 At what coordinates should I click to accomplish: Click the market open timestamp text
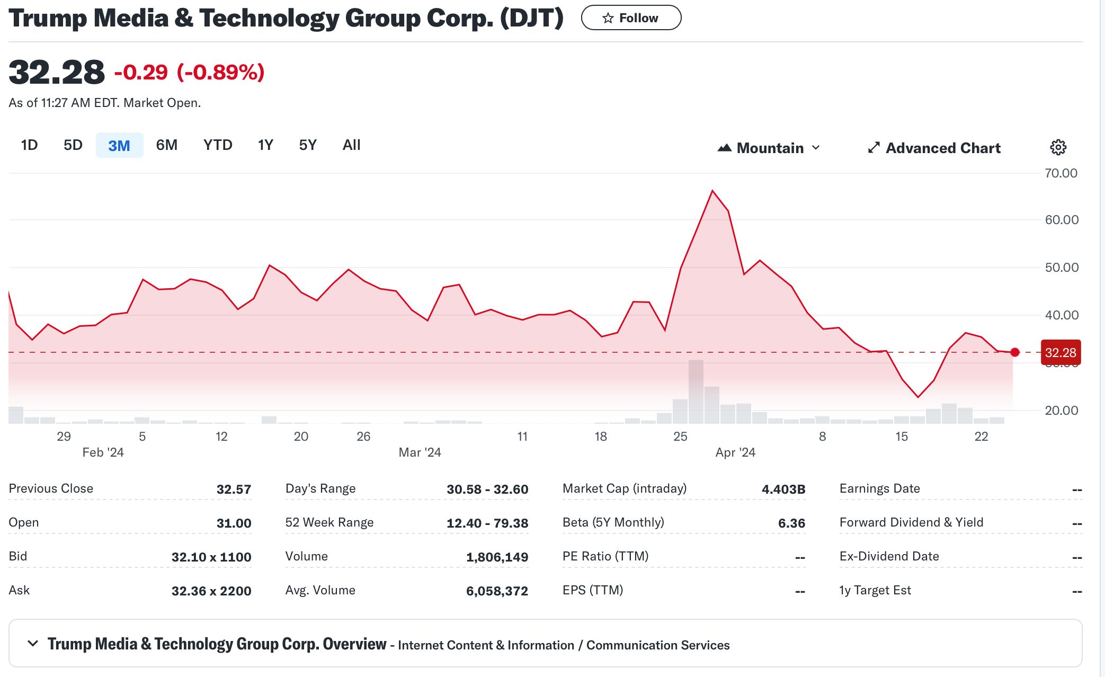(105, 103)
